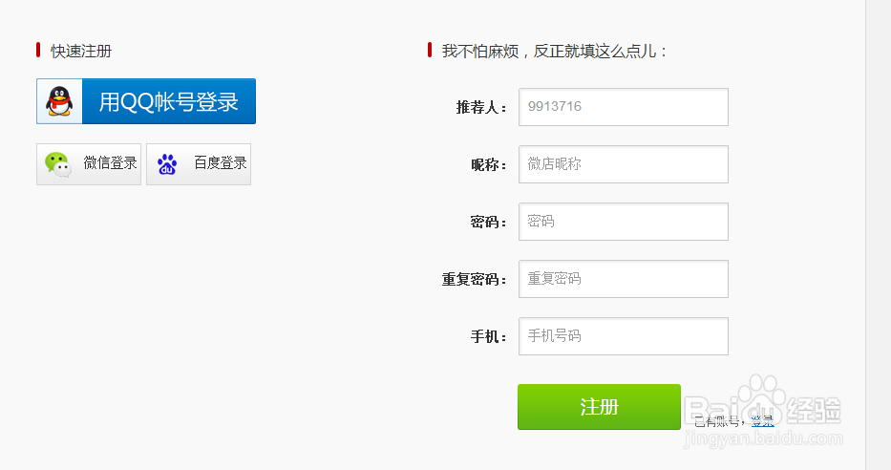Viewport: 891px width, 470px height.
Task: Log in with 用QQ帐号登录 button
Action: 168,101
